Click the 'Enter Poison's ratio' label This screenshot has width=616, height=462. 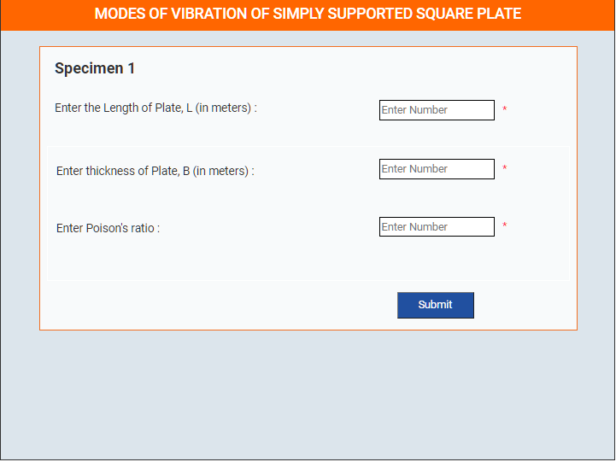pyautogui.click(x=108, y=228)
